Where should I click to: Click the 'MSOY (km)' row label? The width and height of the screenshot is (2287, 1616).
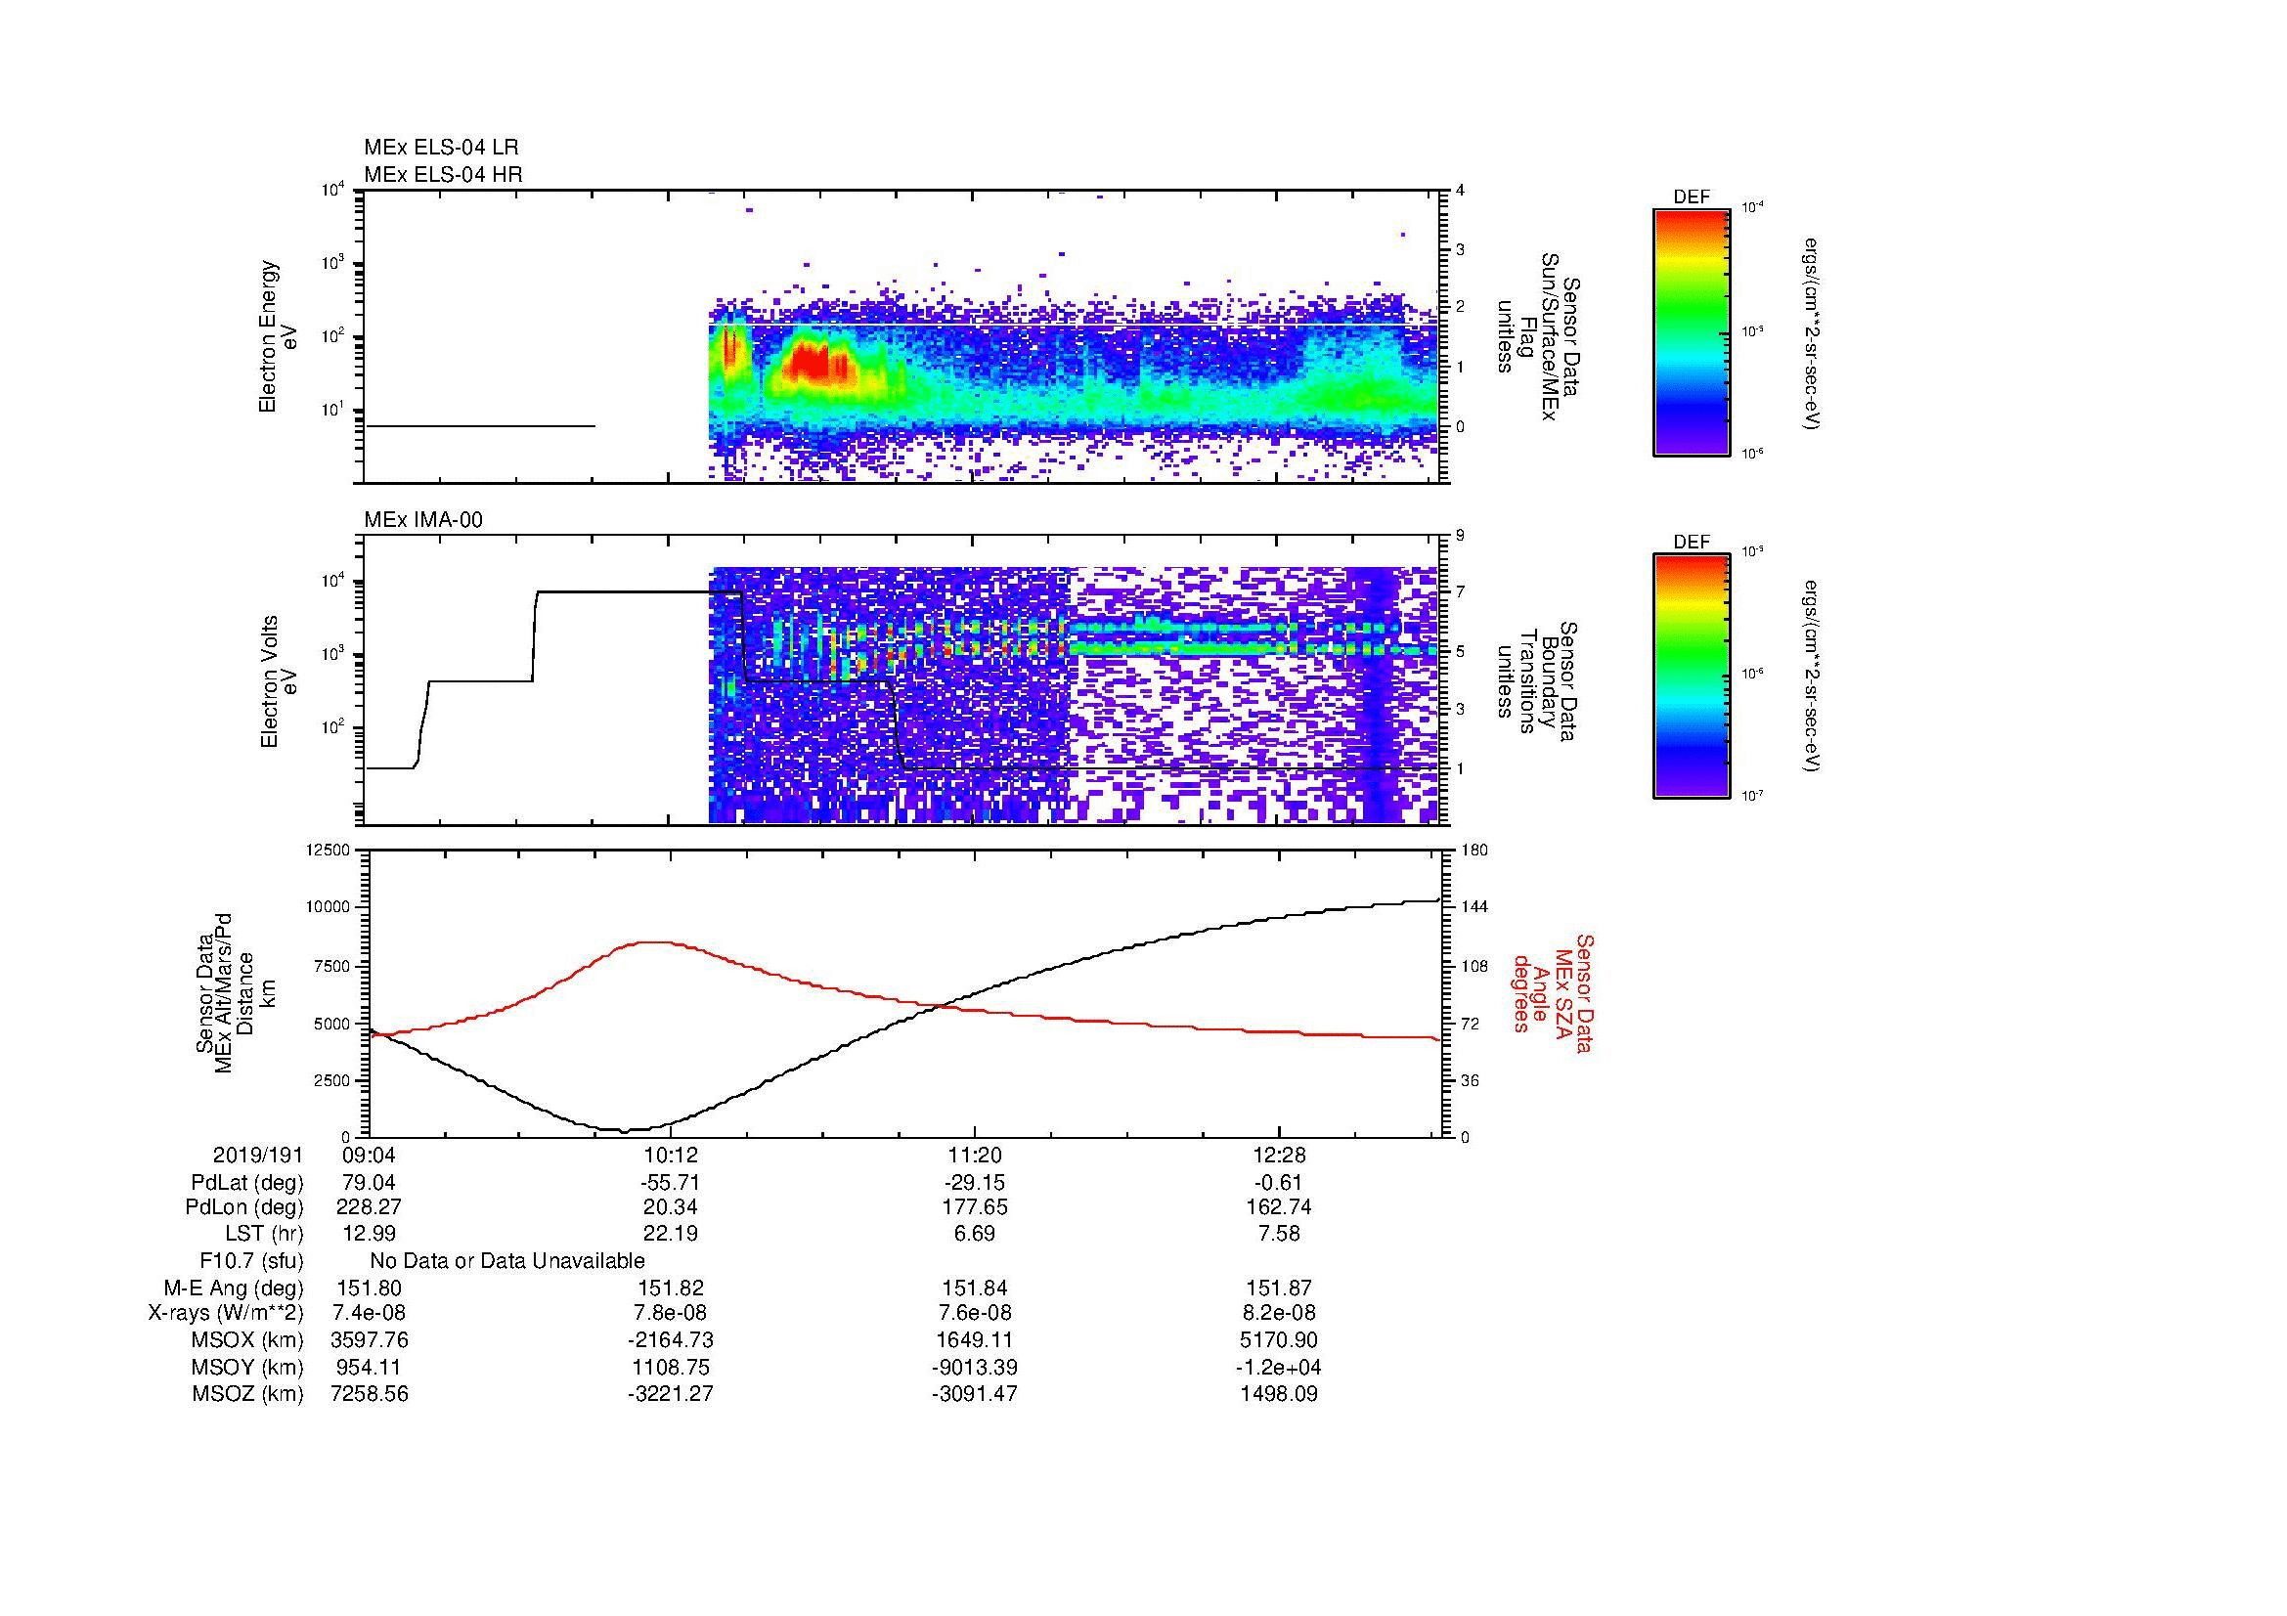pos(248,1368)
